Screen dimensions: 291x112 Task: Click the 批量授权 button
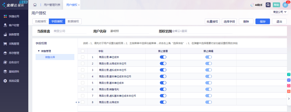pos(212,21)
